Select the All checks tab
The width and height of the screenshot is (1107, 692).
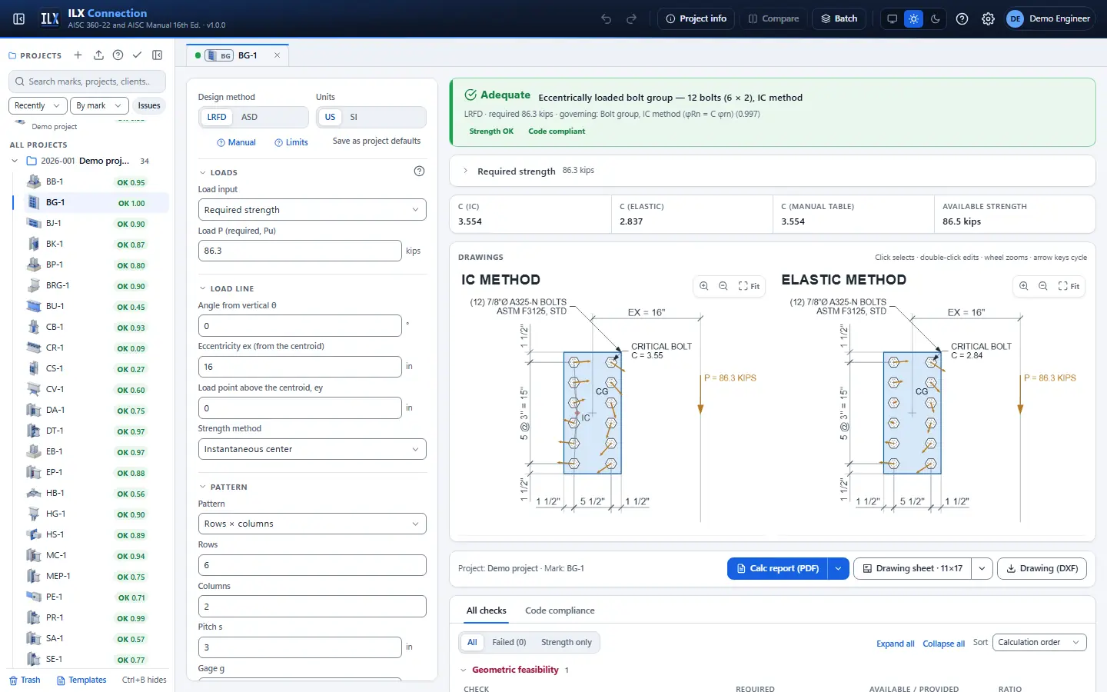click(487, 610)
